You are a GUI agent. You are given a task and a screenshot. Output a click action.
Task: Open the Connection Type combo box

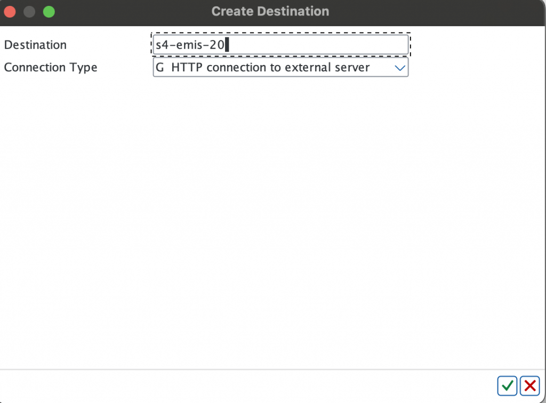pyautogui.click(x=280, y=67)
